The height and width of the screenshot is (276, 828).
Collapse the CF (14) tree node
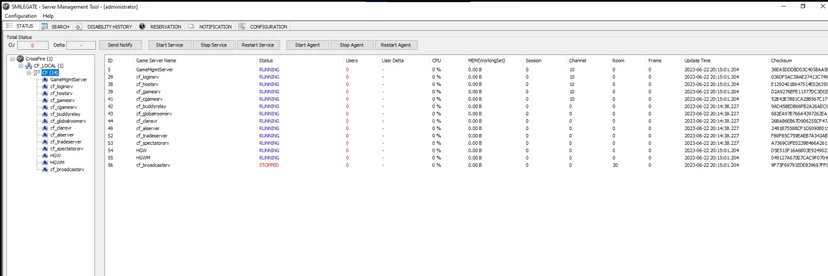point(29,73)
